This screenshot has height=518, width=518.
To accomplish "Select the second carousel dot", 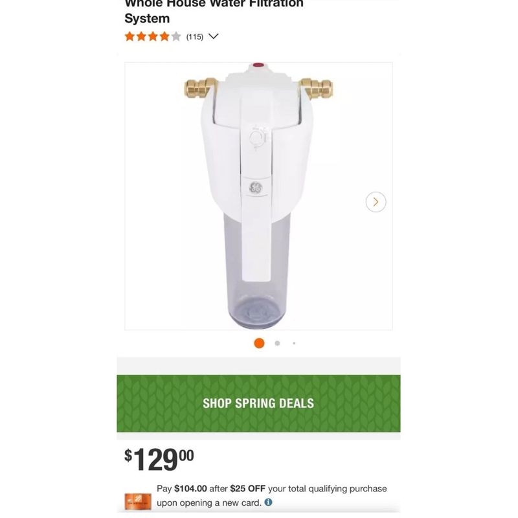I will (277, 343).
